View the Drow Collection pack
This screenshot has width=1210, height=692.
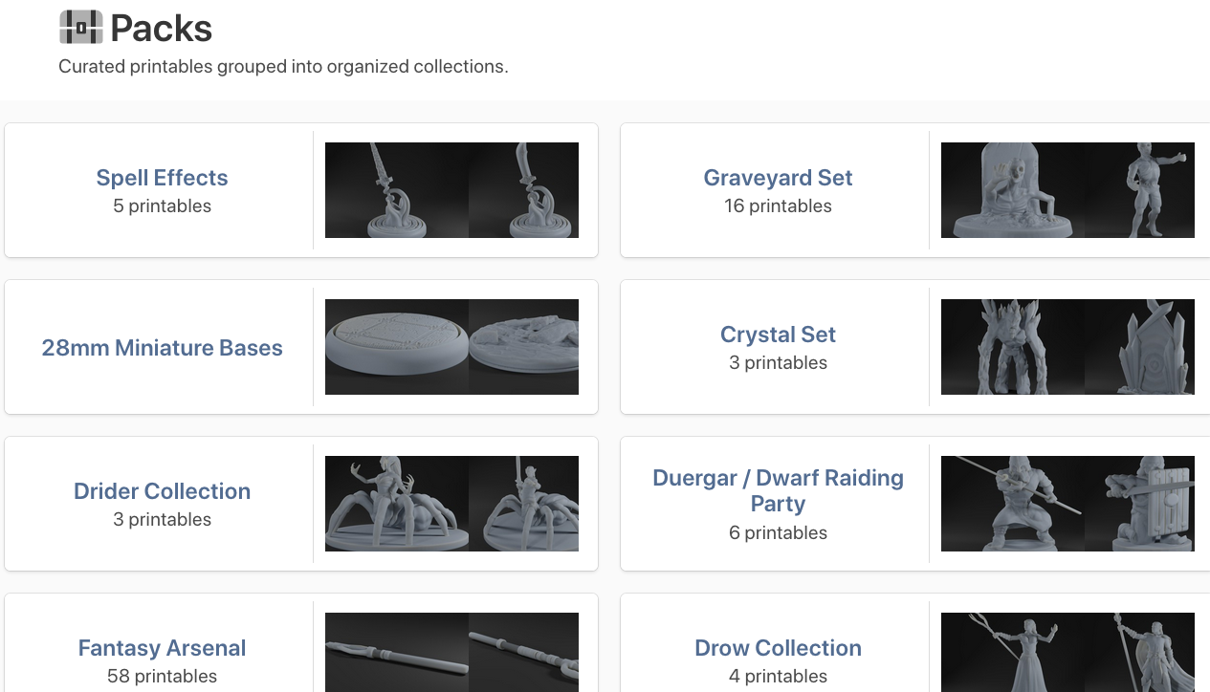778,648
